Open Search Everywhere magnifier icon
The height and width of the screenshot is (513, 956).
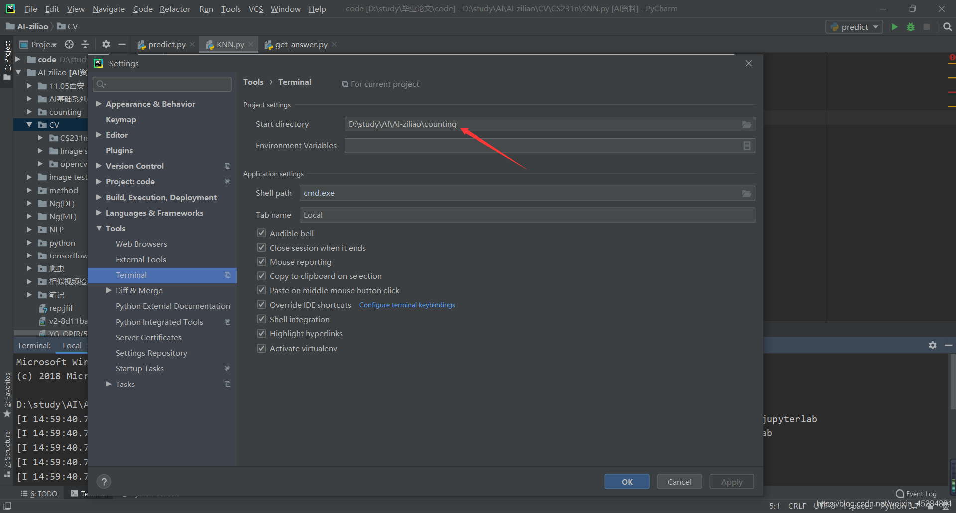click(x=947, y=27)
